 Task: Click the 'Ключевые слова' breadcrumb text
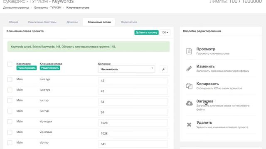tap(78, 7)
